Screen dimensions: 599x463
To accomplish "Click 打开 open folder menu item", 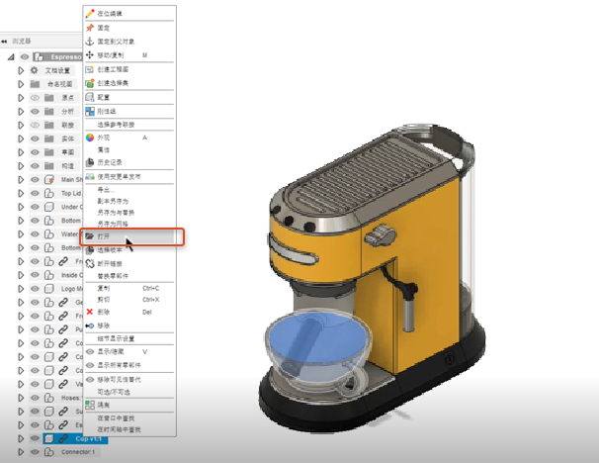I will 129,236.
